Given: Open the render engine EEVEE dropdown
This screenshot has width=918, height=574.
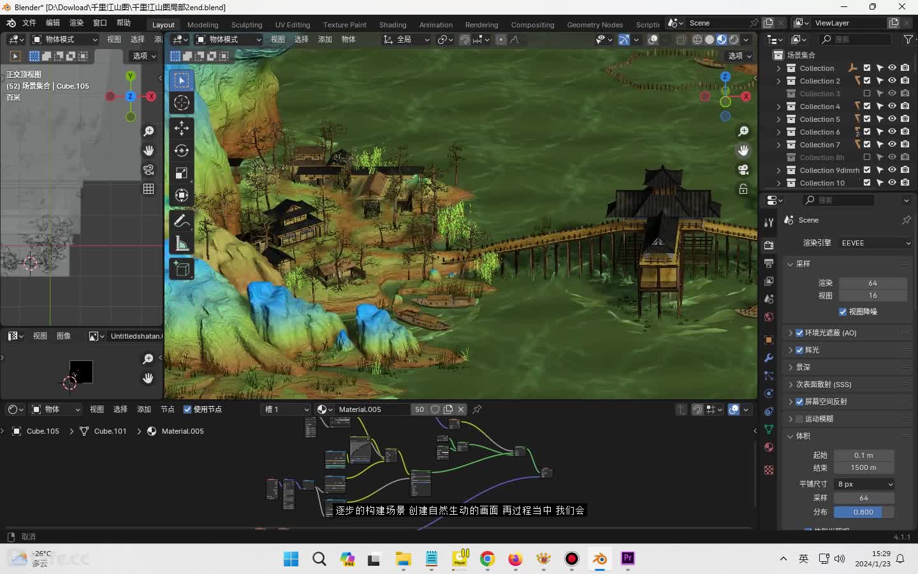Looking at the screenshot, I should coord(875,243).
